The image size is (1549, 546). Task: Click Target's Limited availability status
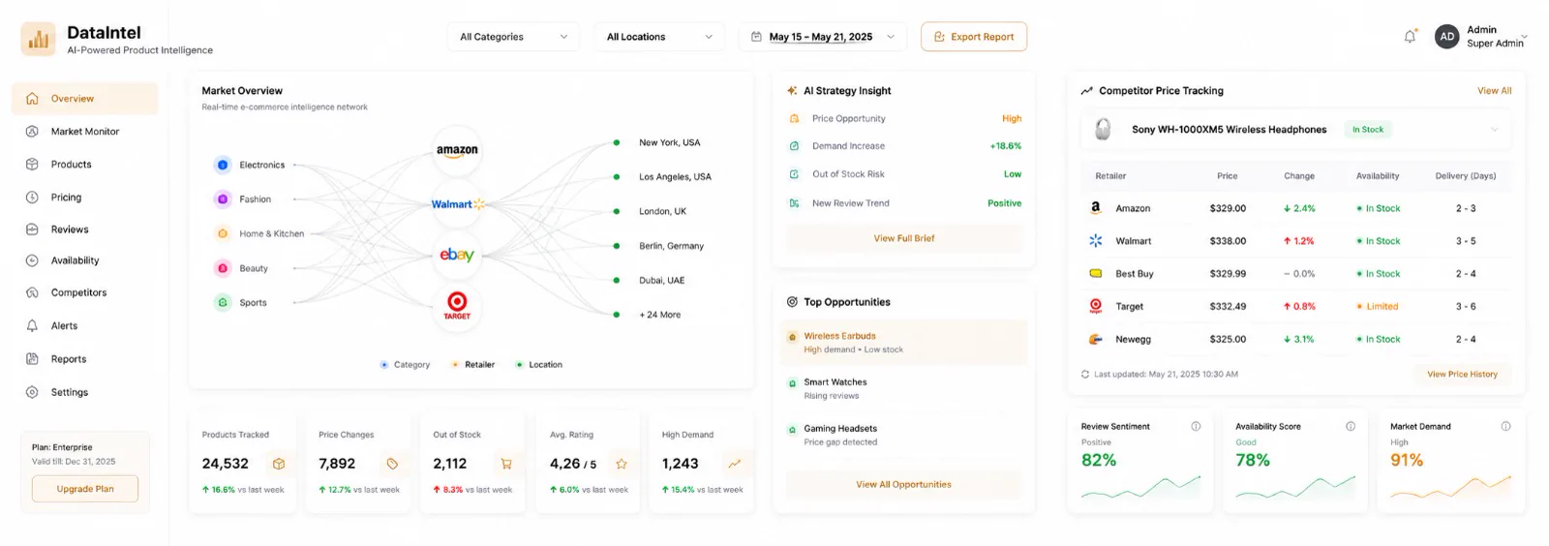pyautogui.click(x=1378, y=307)
